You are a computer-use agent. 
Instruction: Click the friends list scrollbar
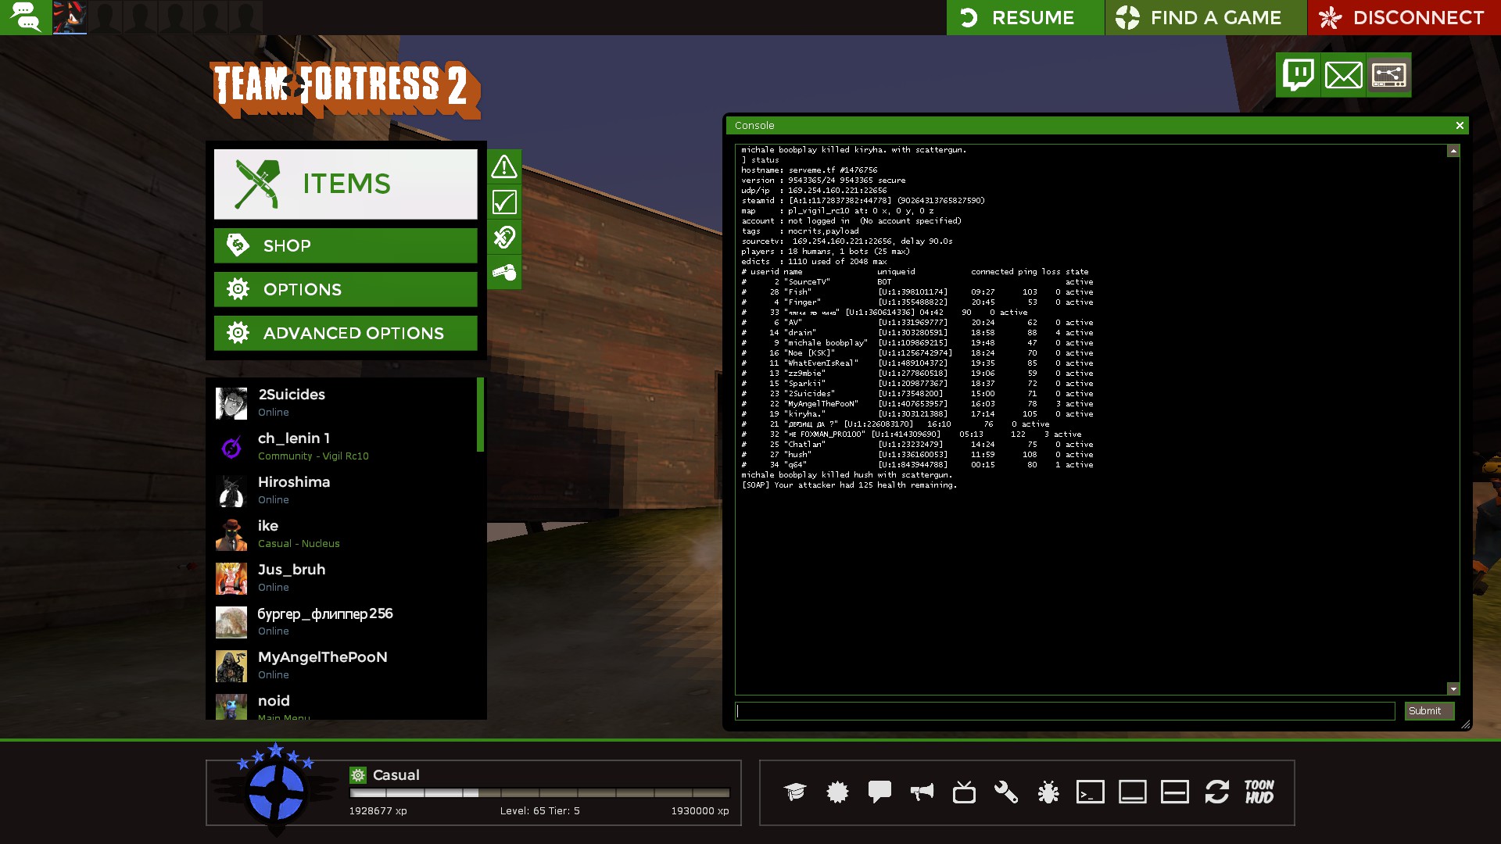[x=480, y=415]
